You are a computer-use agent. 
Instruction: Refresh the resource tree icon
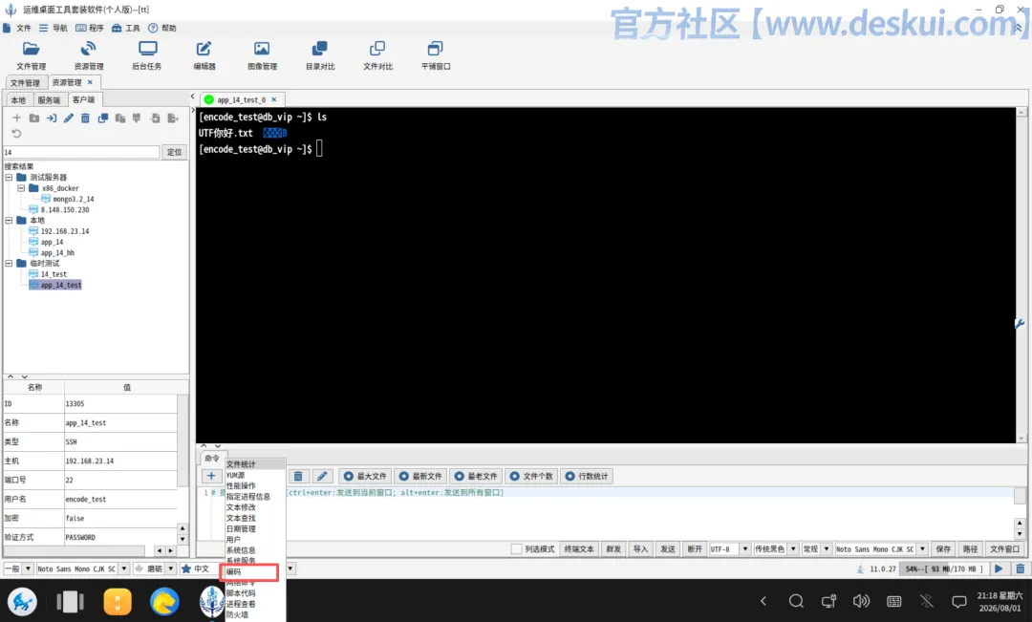coord(16,134)
